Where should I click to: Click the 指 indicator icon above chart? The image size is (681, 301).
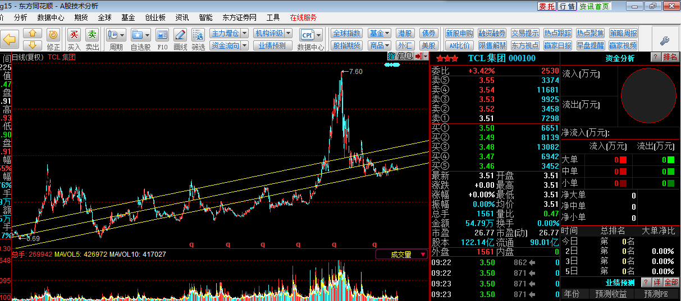point(391,57)
